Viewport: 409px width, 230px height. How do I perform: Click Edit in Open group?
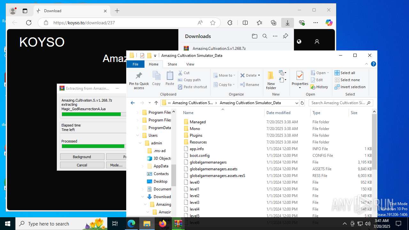click(317, 80)
